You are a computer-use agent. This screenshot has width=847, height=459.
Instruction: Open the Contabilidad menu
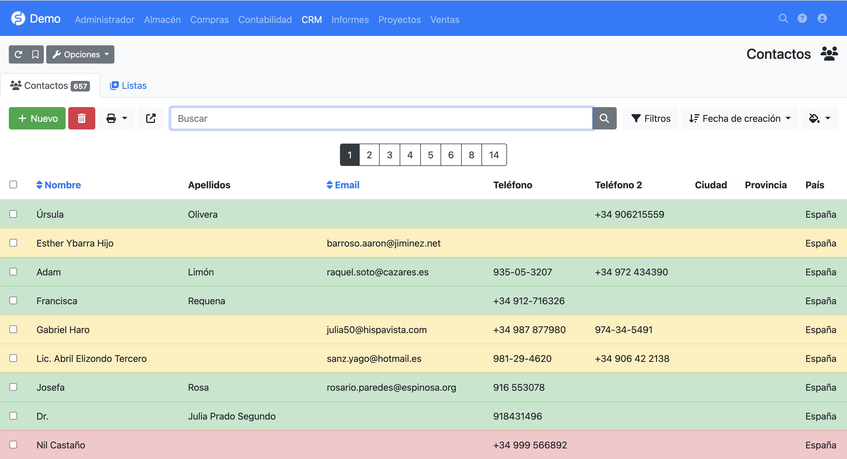click(x=265, y=20)
